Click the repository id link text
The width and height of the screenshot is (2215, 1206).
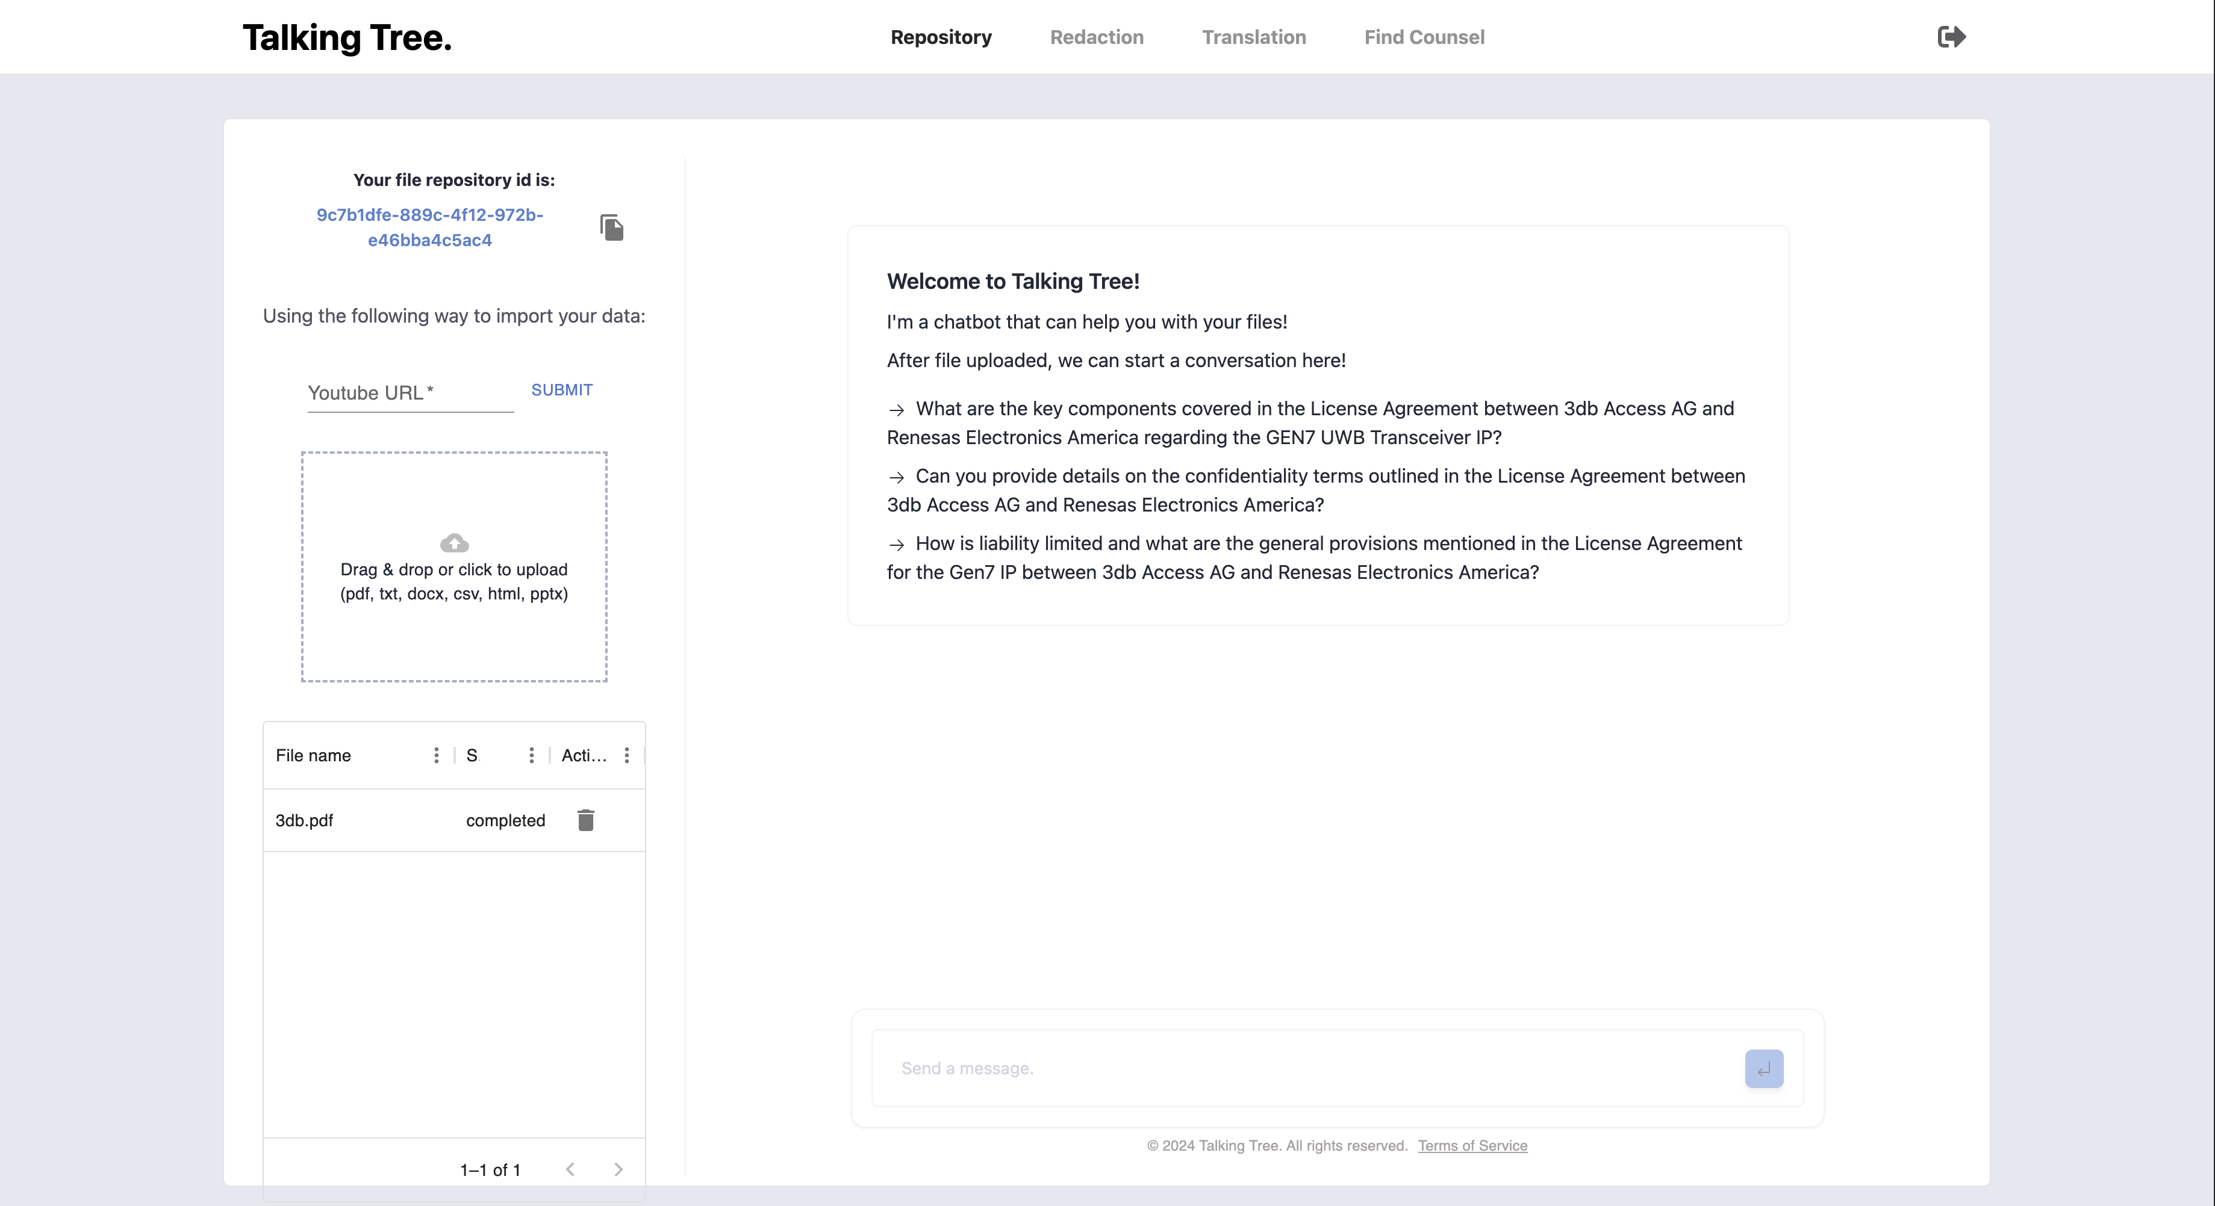click(430, 227)
